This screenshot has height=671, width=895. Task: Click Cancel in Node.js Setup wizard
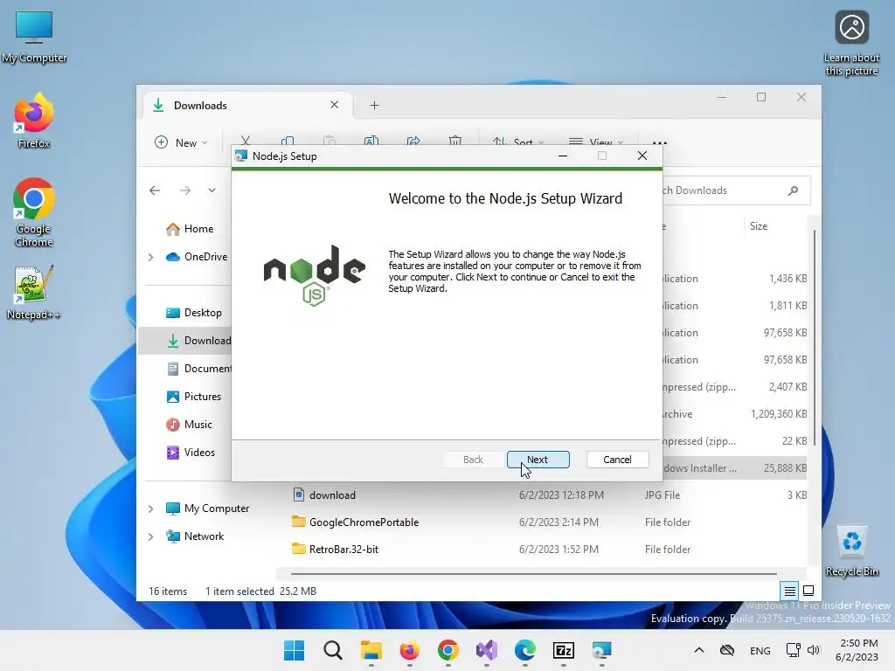click(x=617, y=460)
